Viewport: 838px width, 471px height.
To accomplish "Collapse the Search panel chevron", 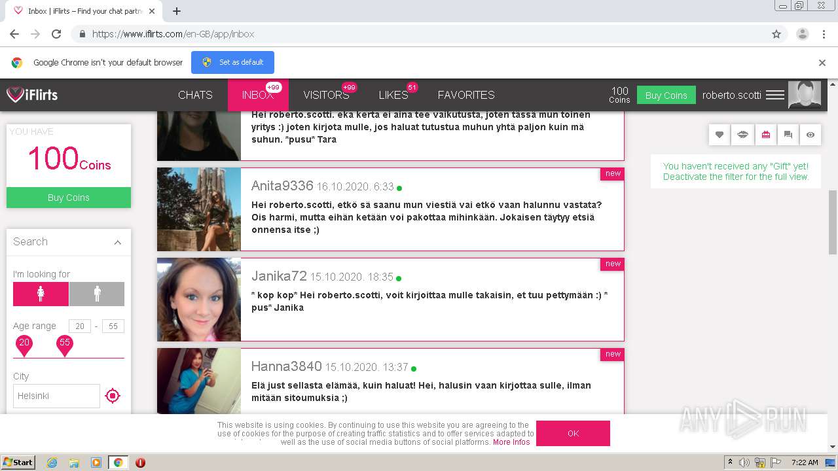I will 118,242.
